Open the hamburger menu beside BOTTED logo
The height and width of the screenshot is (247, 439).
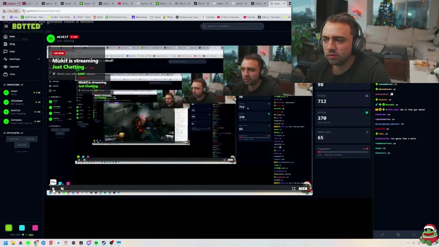[6, 26]
